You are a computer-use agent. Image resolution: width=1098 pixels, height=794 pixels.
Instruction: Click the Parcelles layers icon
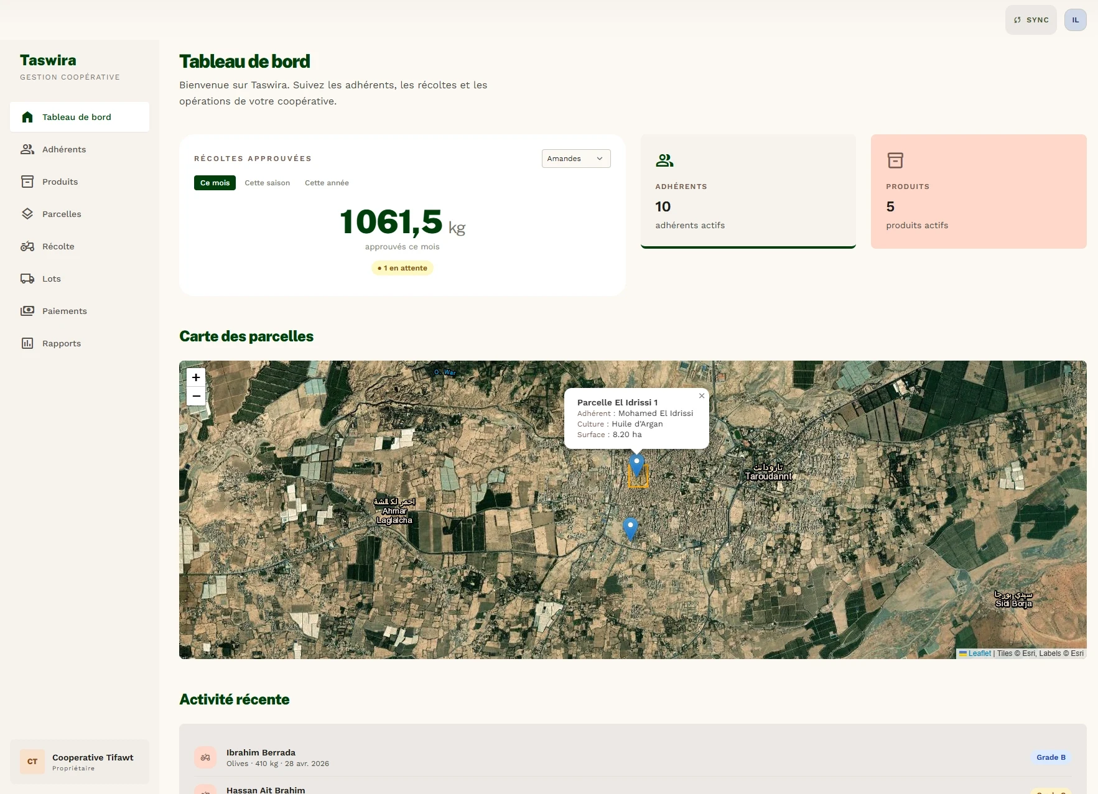(x=27, y=214)
